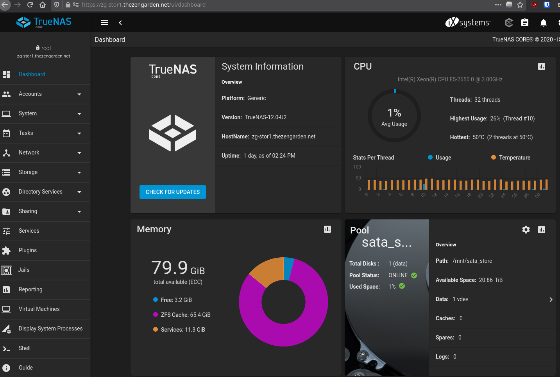The height and width of the screenshot is (377, 560).
Task: Click the Jails icon
Action: (6, 270)
